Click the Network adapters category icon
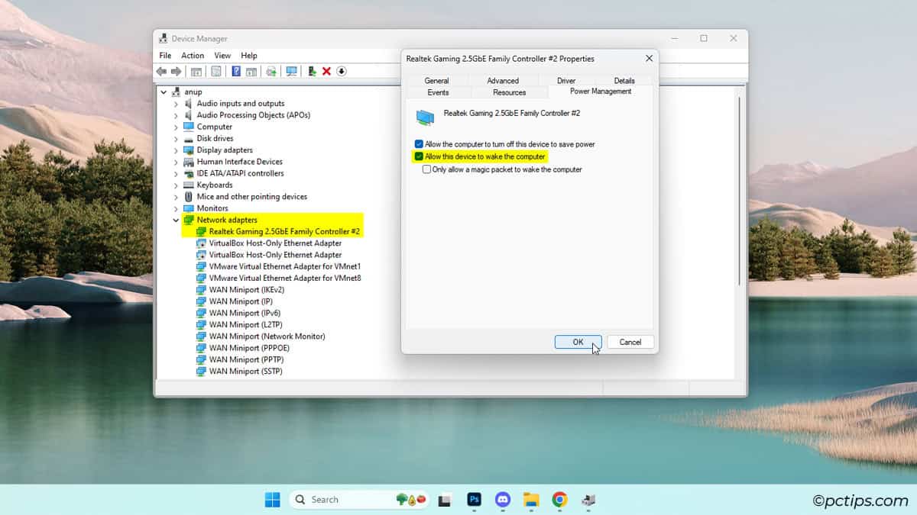 (x=189, y=220)
